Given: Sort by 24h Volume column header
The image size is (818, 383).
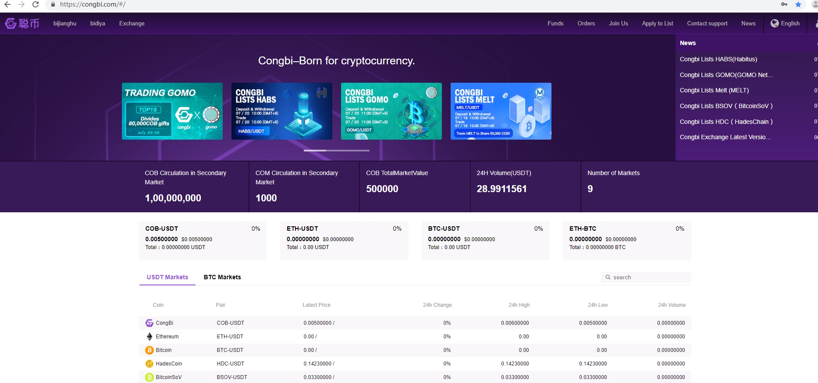Looking at the screenshot, I should (672, 305).
